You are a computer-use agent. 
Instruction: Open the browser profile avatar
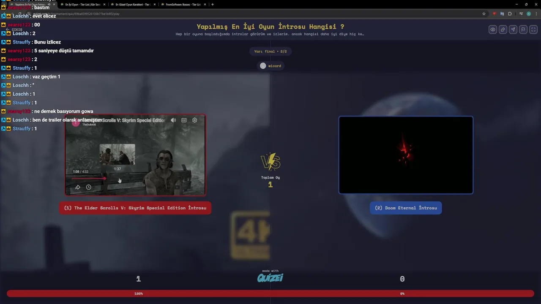[x=529, y=14]
